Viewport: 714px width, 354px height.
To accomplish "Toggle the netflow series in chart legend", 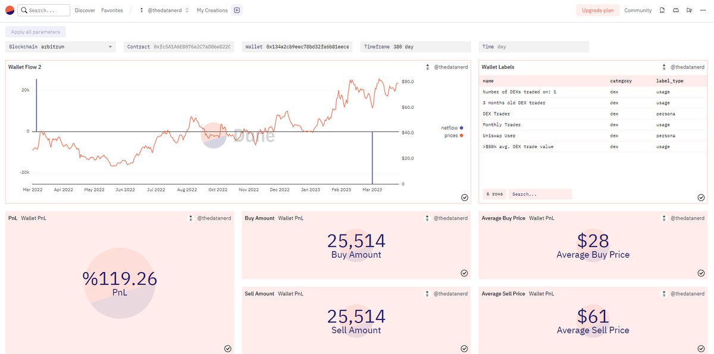I will [452, 128].
